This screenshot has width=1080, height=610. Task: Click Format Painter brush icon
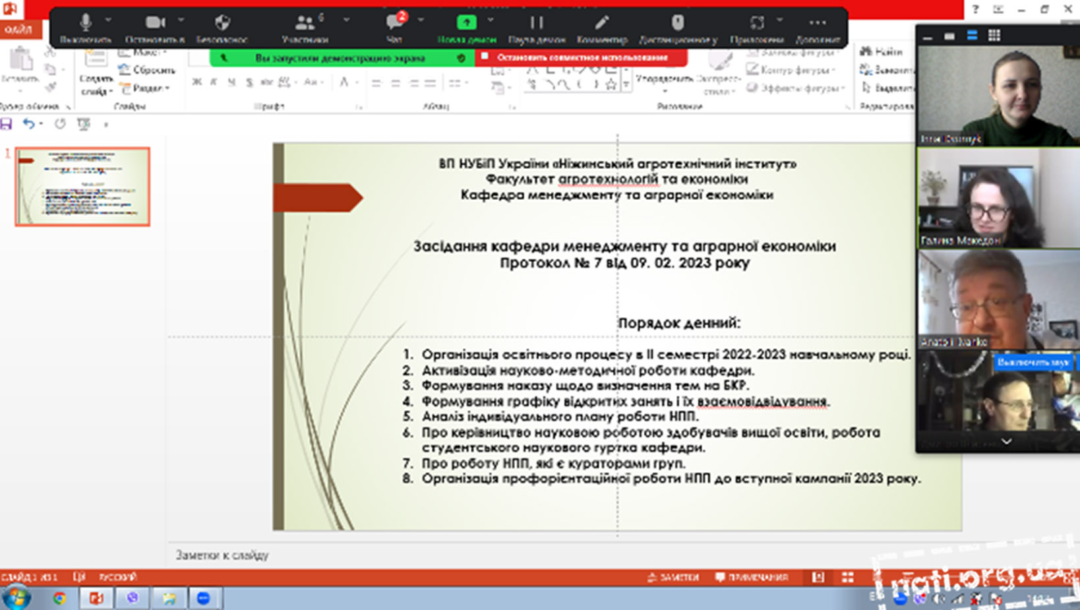(50, 86)
